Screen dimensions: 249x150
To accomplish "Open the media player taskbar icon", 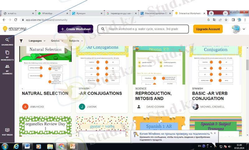I will [38, 146].
